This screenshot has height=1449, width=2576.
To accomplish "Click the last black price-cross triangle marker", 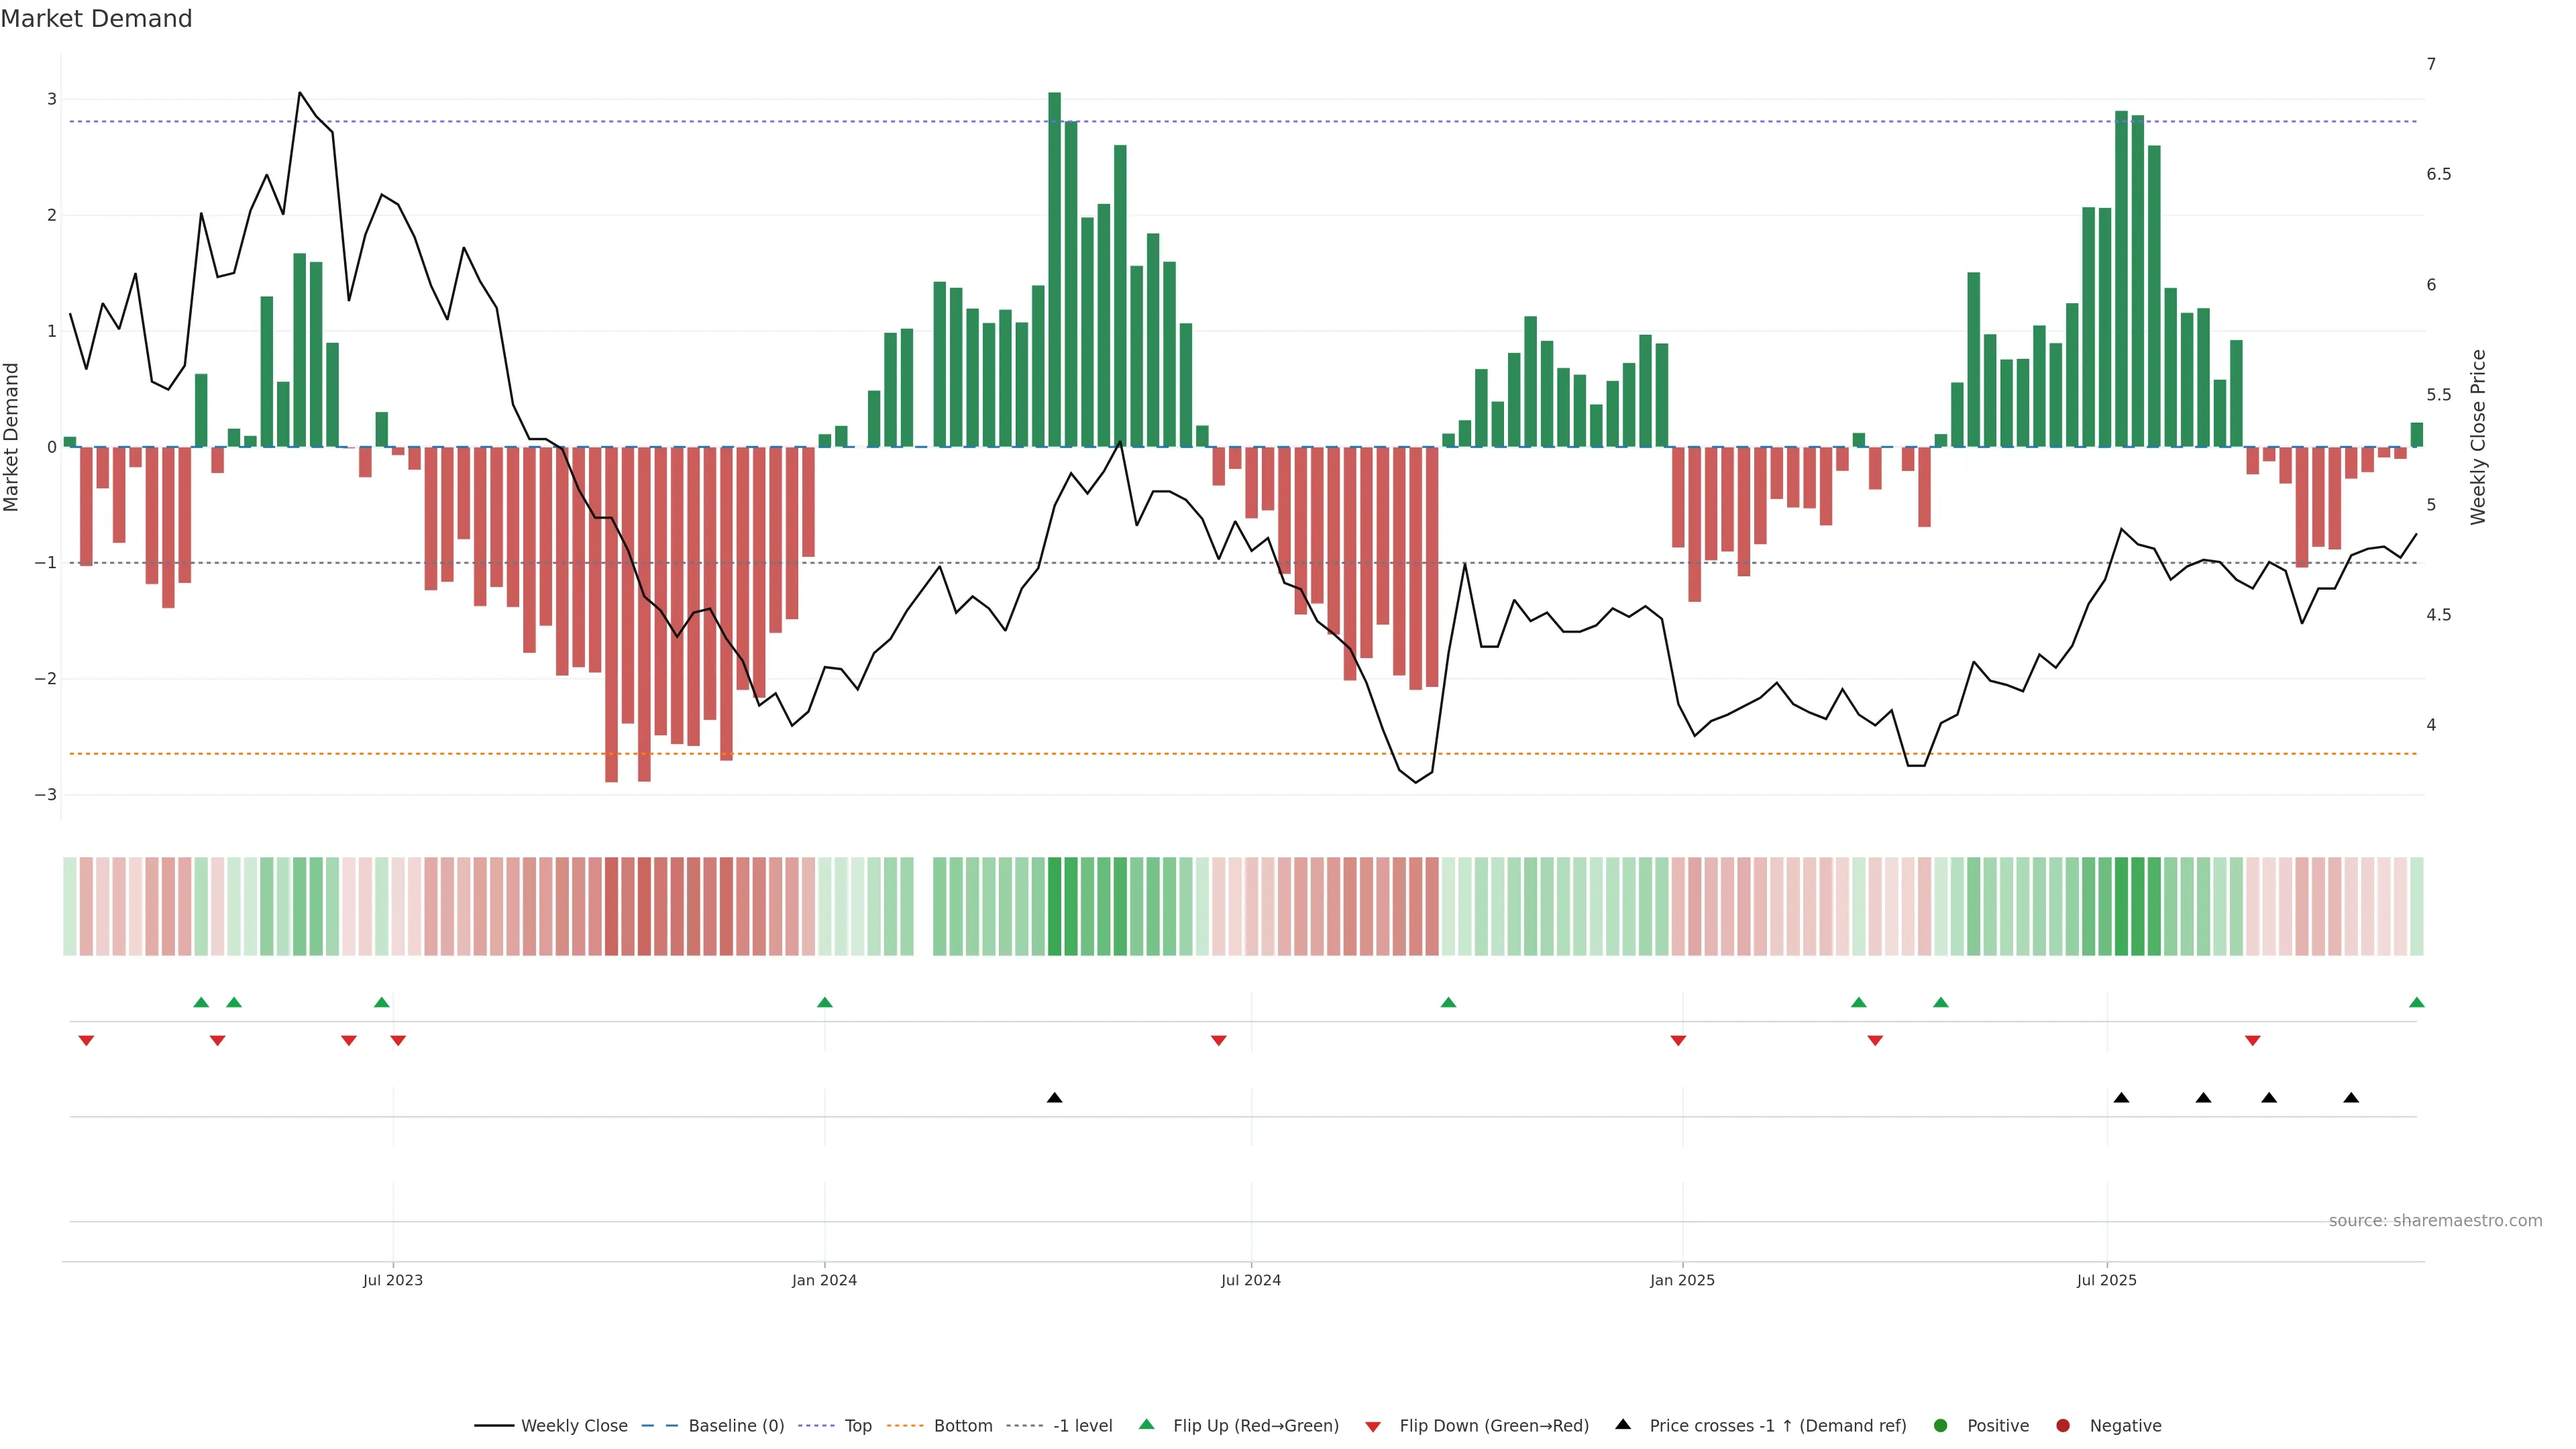I will coord(2351,1098).
